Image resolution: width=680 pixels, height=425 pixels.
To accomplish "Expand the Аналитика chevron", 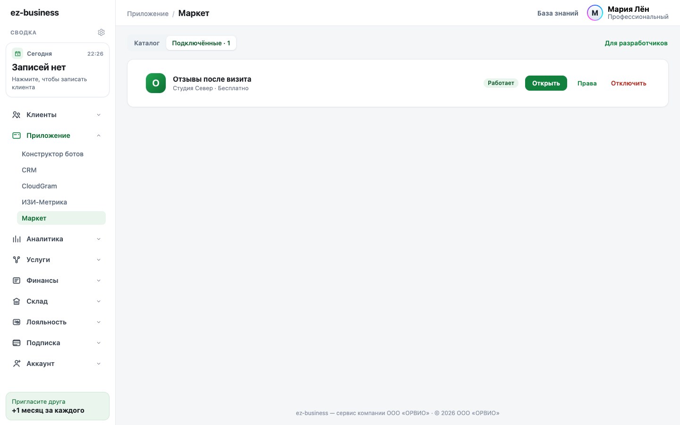I will pyautogui.click(x=99, y=239).
